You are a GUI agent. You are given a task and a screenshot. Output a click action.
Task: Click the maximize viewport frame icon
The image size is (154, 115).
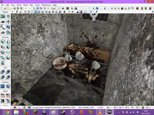click(86, 12)
